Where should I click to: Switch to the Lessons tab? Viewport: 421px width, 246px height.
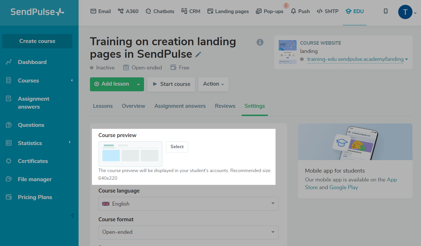(103, 106)
